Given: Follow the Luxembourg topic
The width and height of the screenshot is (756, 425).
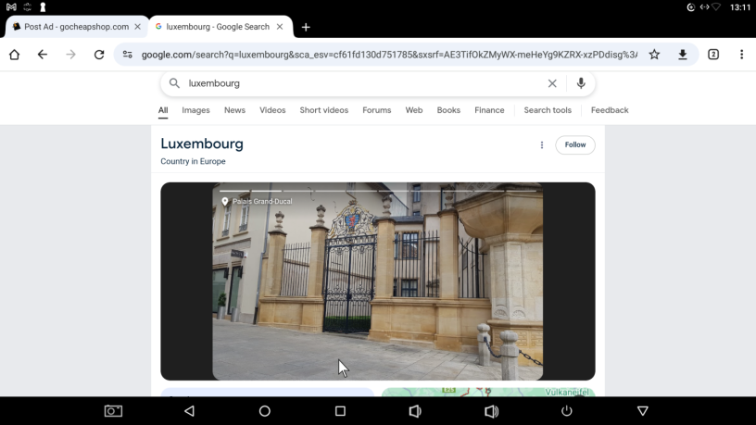Looking at the screenshot, I should (x=575, y=145).
